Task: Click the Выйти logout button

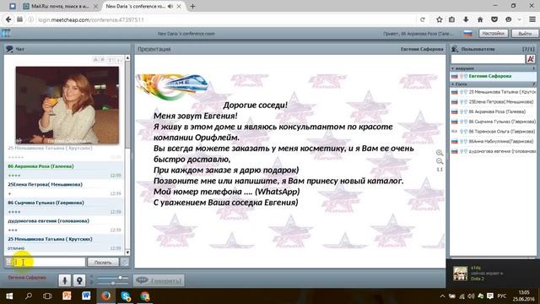Action: [525, 34]
